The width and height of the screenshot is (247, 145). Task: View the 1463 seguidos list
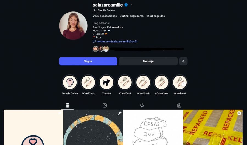click(x=156, y=16)
